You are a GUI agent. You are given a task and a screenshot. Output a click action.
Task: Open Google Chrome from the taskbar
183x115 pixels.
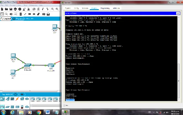tap(39, 112)
